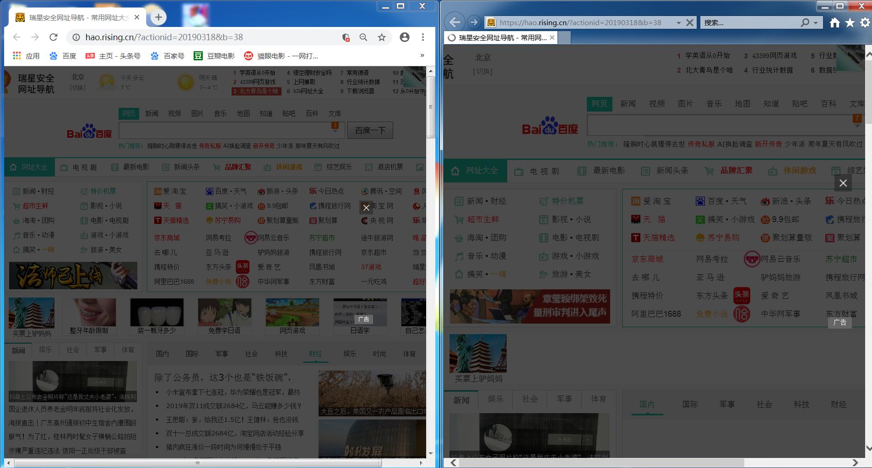Open the IE address bar history dropdown

pos(679,22)
